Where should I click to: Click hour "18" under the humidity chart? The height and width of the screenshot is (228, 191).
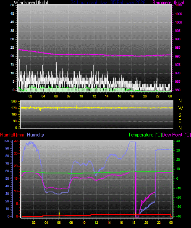click(x=133, y=223)
